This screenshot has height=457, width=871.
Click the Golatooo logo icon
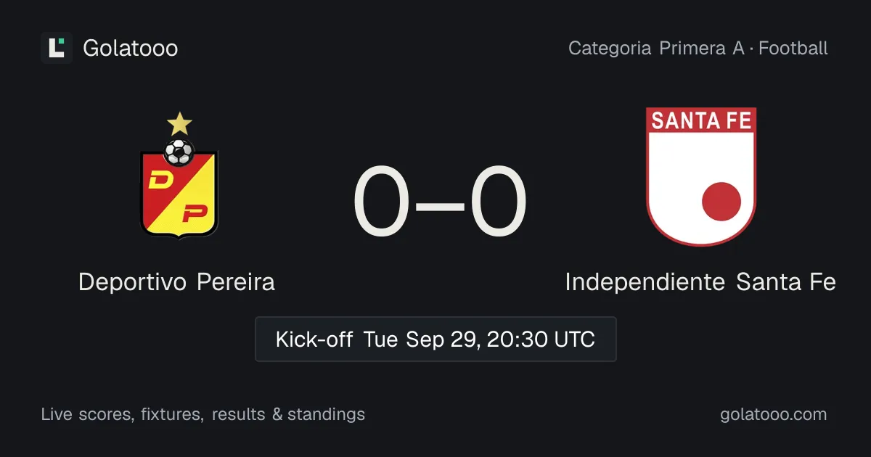click(x=57, y=48)
